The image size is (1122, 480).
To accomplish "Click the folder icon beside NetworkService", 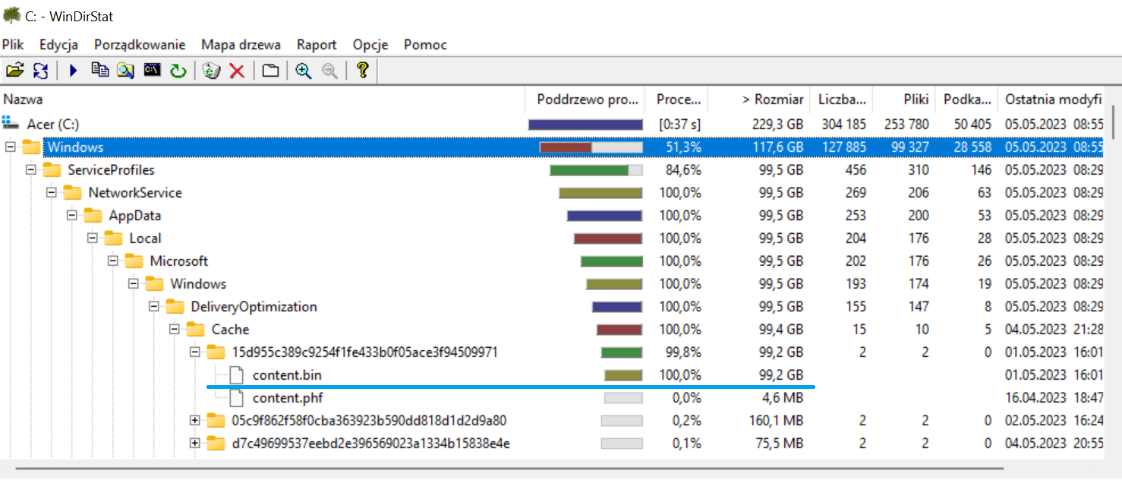I will 73,192.
